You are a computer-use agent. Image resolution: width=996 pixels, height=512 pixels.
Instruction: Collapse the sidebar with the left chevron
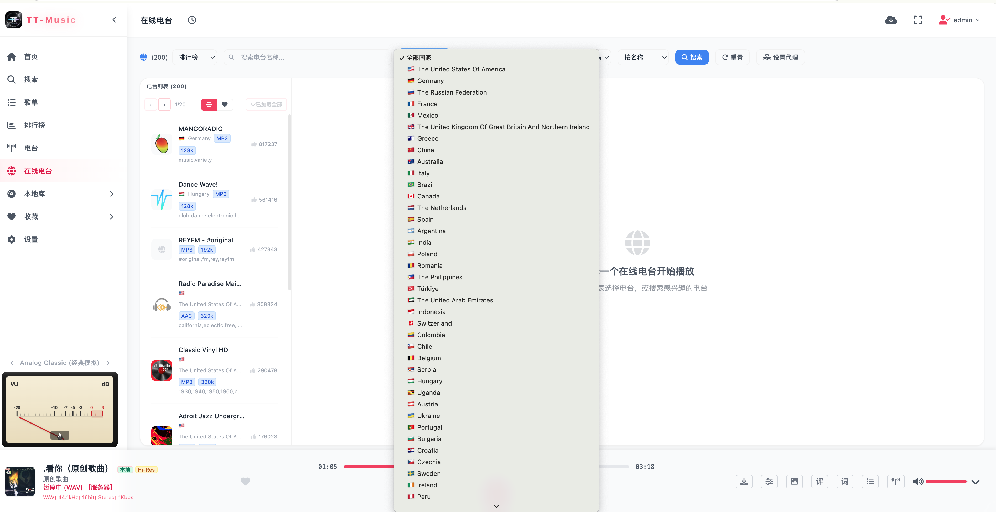click(114, 20)
